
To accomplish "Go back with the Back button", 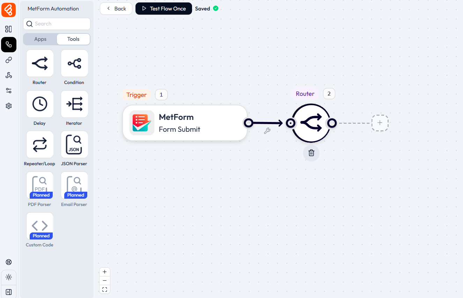I will point(116,9).
